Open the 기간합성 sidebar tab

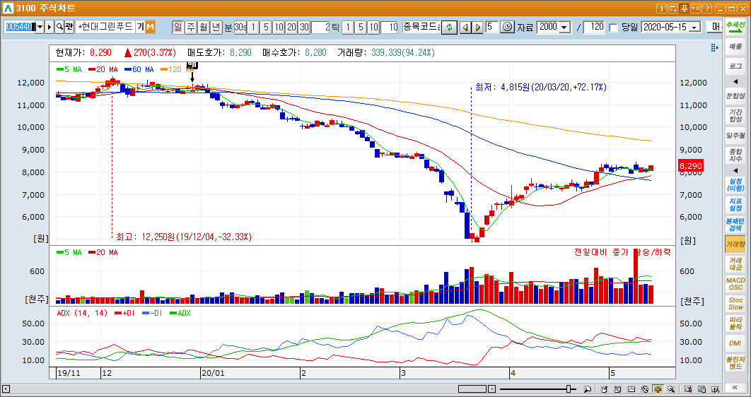tap(735, 116)
